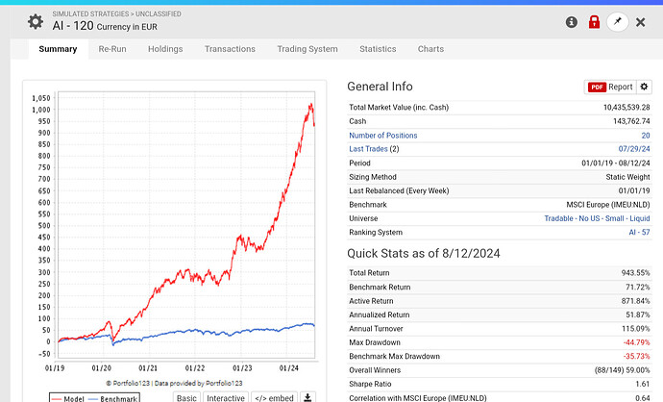
Task: Open the AI - 57 ranking system link
Action: (639, 233)
